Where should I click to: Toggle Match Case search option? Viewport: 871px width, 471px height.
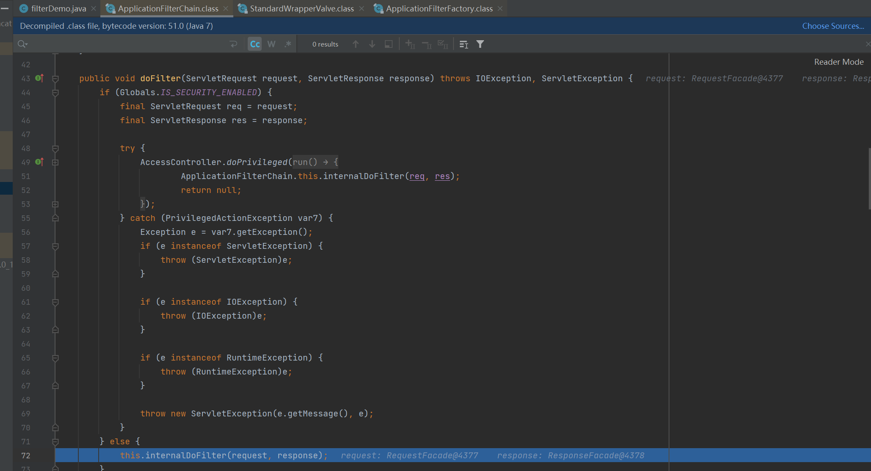click(x=255, y=44)
